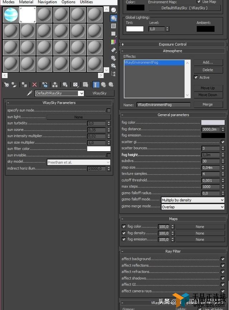Select the white active sample slot
The image size is (229, 310).
pyautogui.click(x=28, y=15)
